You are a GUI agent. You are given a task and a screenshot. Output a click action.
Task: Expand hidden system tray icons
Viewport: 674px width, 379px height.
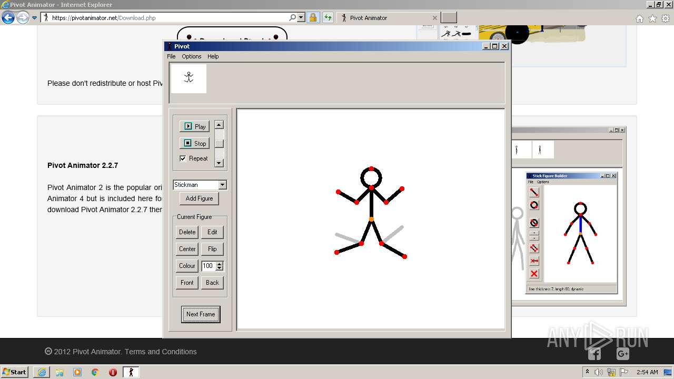[587, 372]
